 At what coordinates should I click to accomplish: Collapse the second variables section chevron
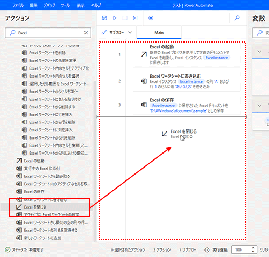tap(259, 106)
